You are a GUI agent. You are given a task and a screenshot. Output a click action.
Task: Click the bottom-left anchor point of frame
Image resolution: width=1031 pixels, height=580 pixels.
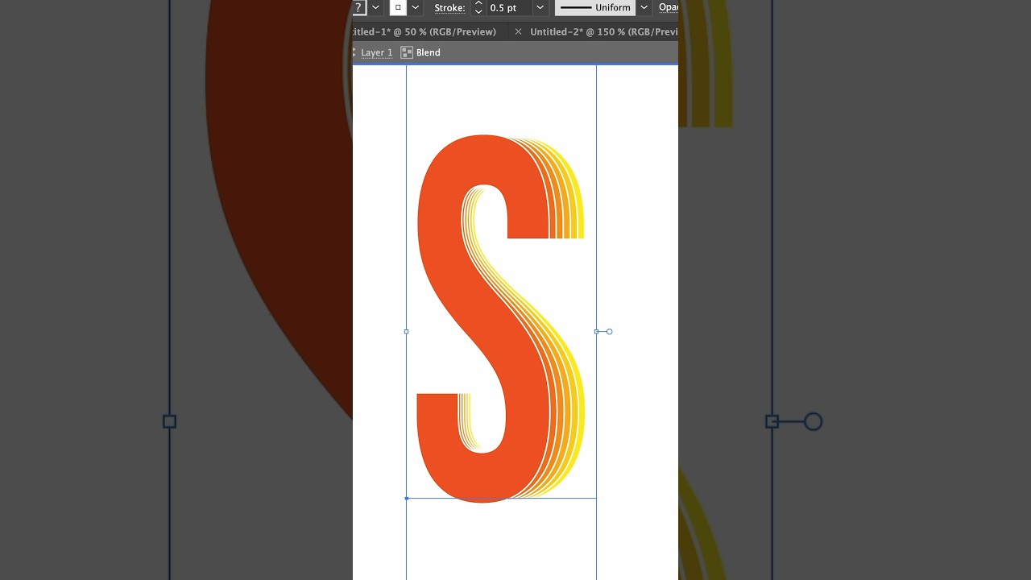[x=406, y=498]
